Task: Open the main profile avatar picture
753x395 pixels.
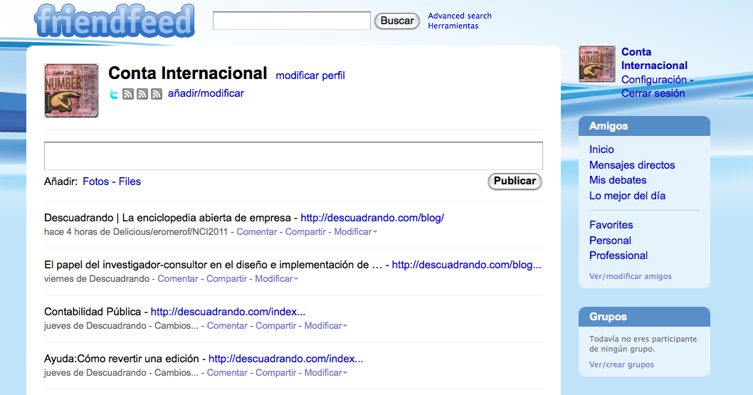Action: tap(72, 90)
